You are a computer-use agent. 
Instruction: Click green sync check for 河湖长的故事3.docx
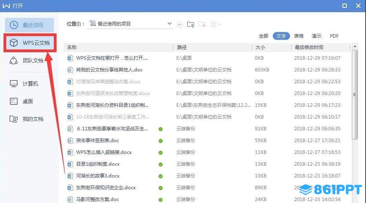(x=161, y=176)
